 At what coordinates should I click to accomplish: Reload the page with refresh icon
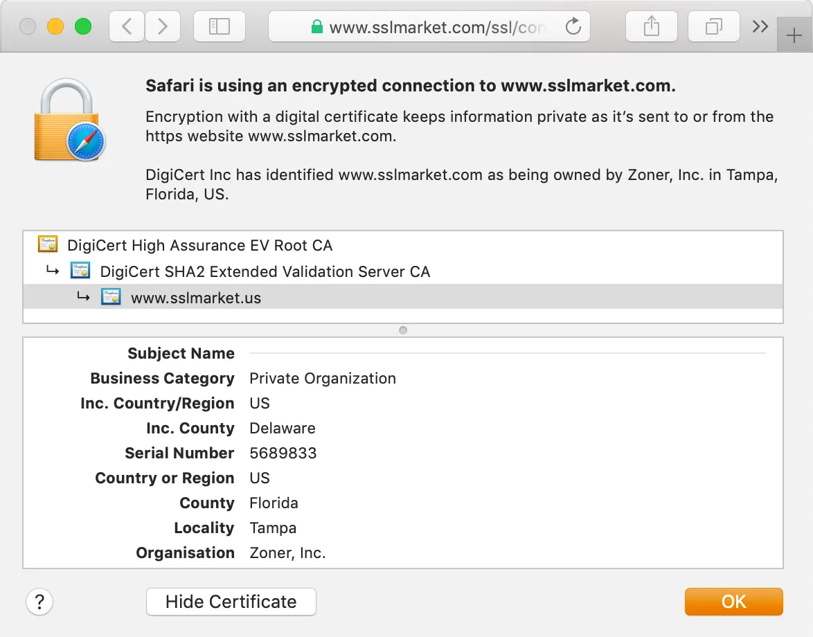573,26
